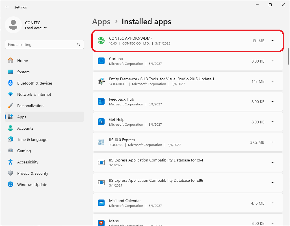Click the Windows Update sync icon
Viewport: 290px width, 226px height.
click(10, 184)
